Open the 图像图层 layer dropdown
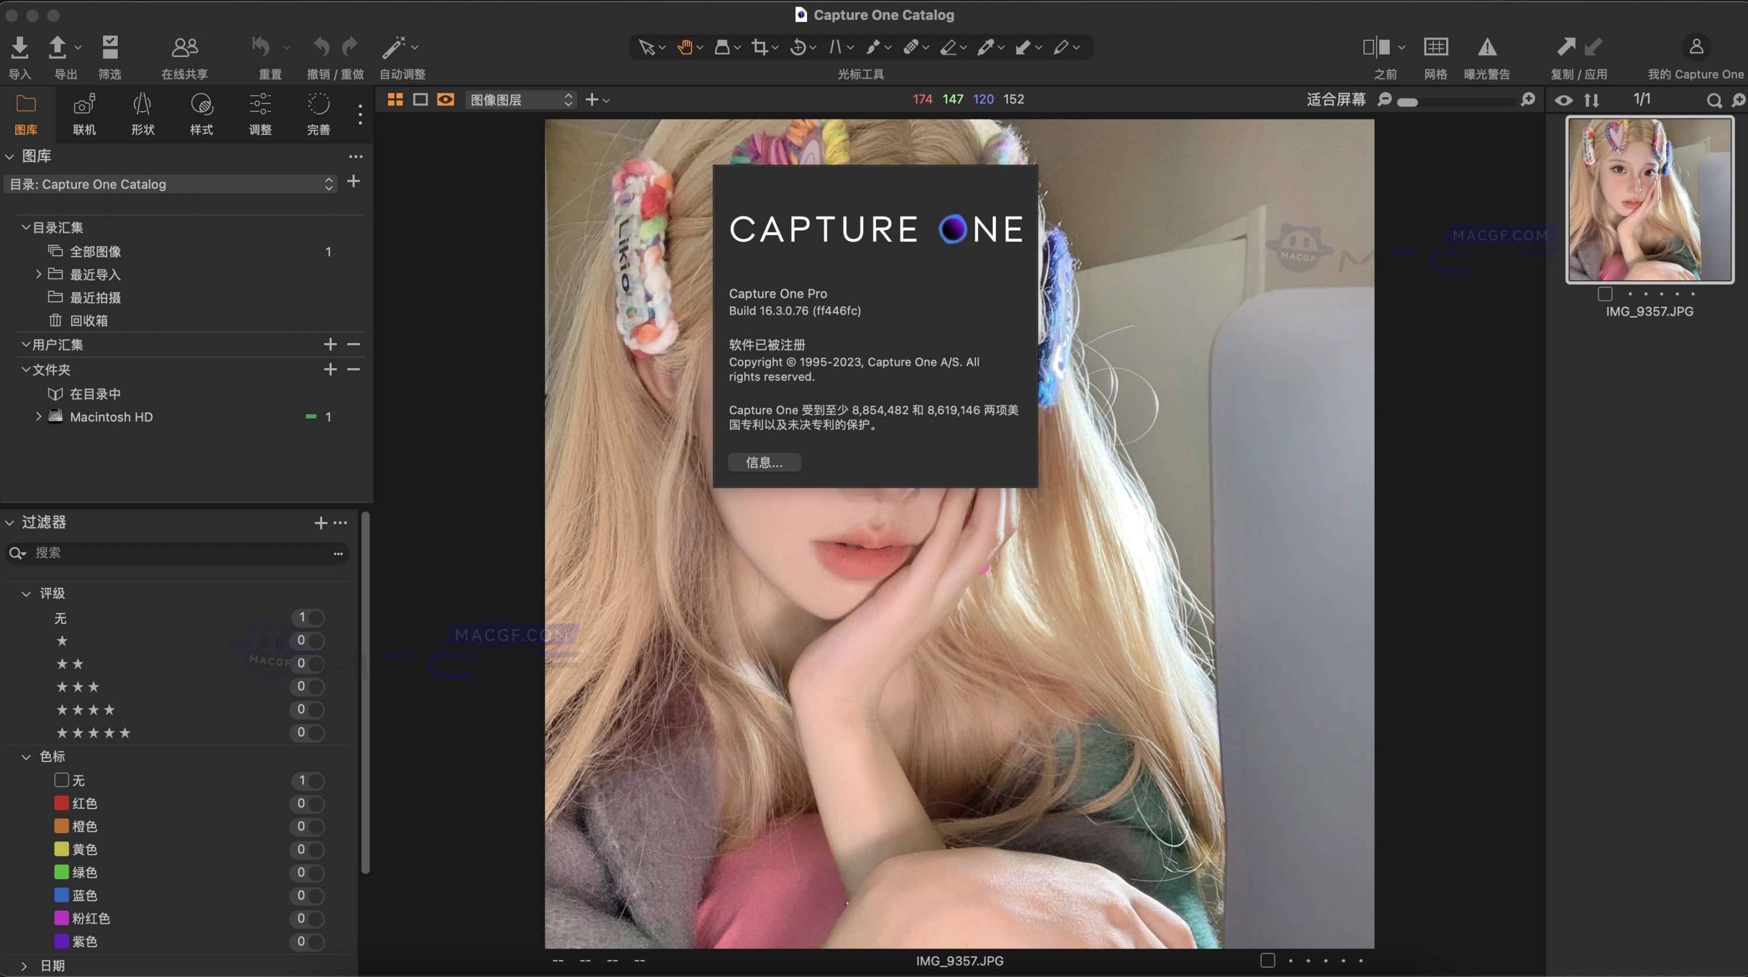 pos(520,99)
